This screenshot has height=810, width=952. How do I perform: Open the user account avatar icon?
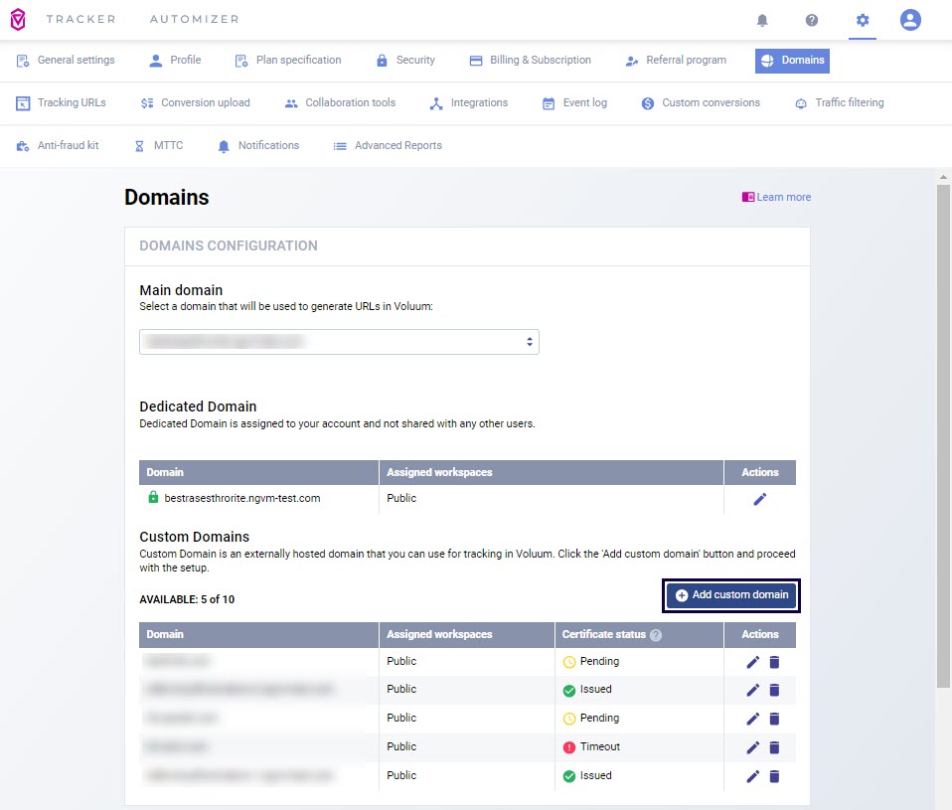point(910,20)
